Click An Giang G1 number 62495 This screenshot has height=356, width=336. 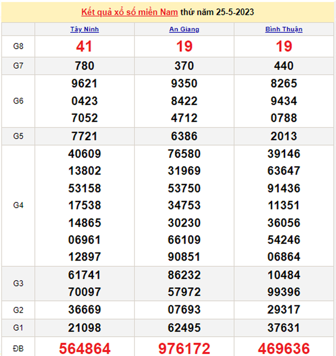[184, 328]
